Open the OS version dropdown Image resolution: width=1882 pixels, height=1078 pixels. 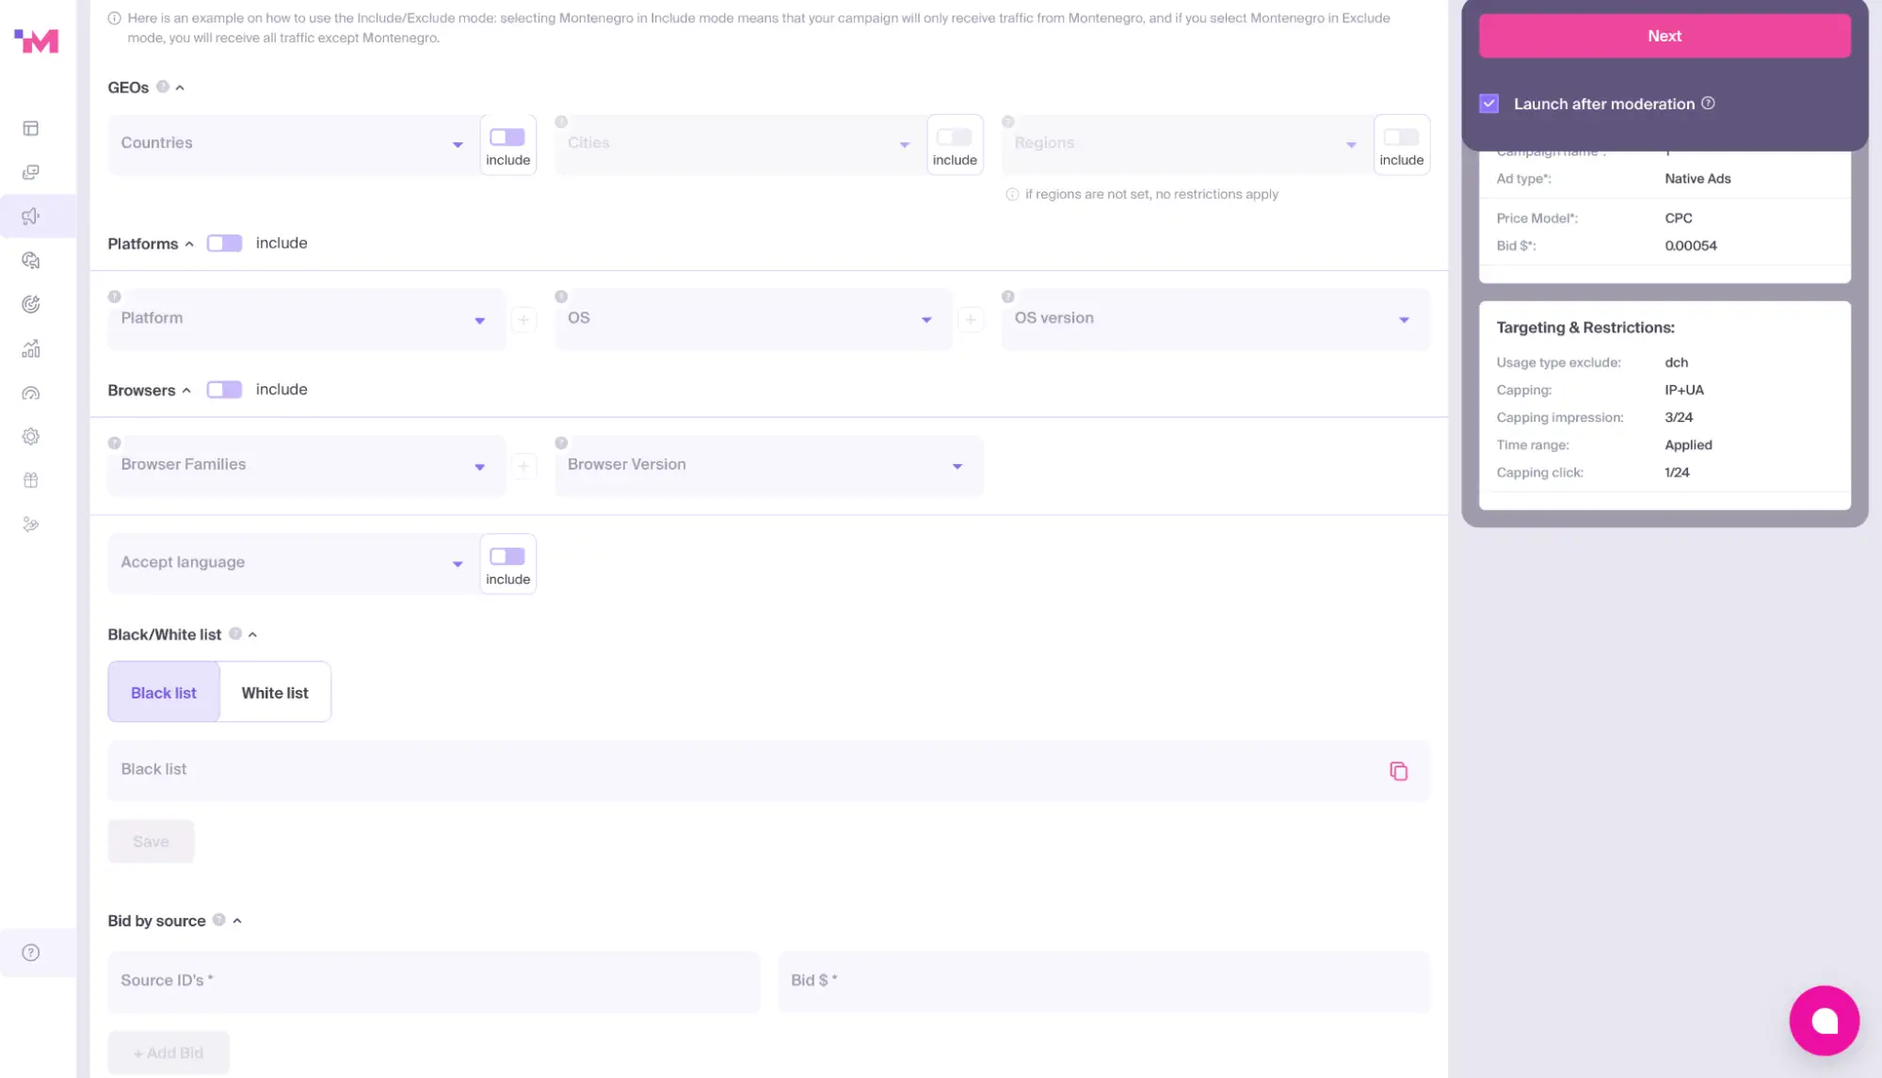click(x=1215, y=319)
